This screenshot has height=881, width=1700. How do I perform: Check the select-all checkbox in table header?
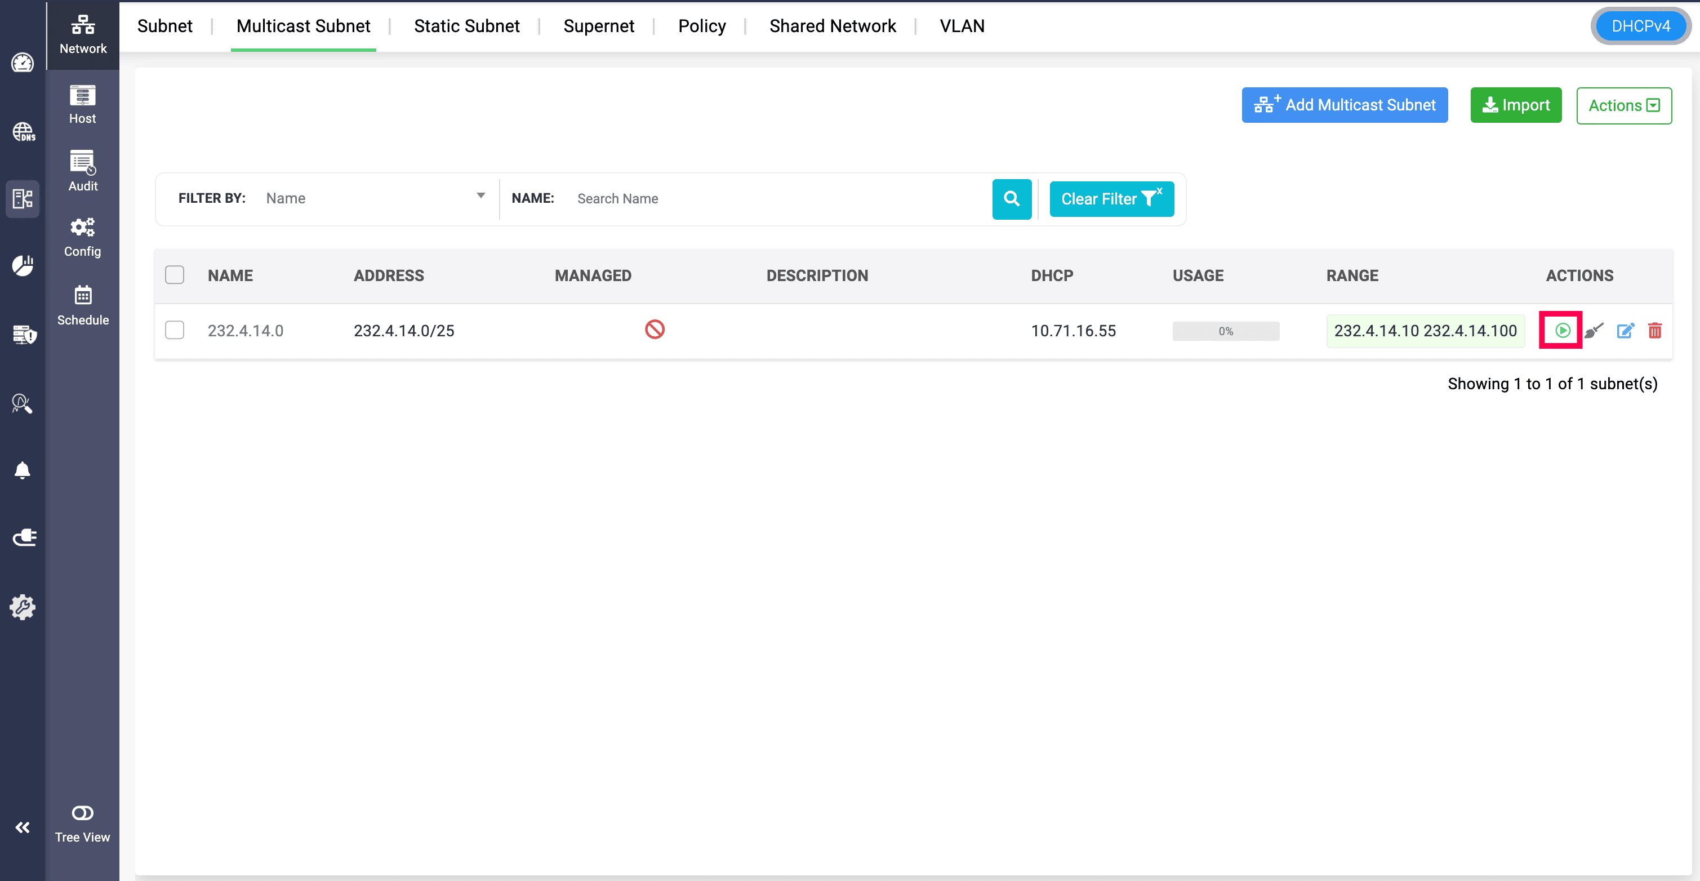pyautogui.click(x=174, y=274)
